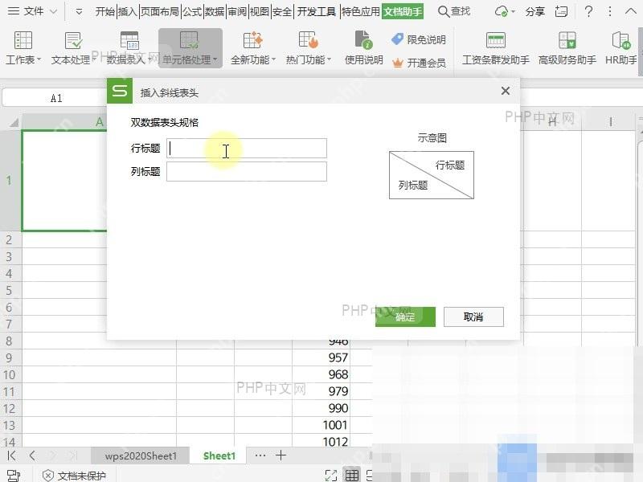Open the HR助手 icon
The width and height of the screenshot is (643, 482).
point(620,40)
